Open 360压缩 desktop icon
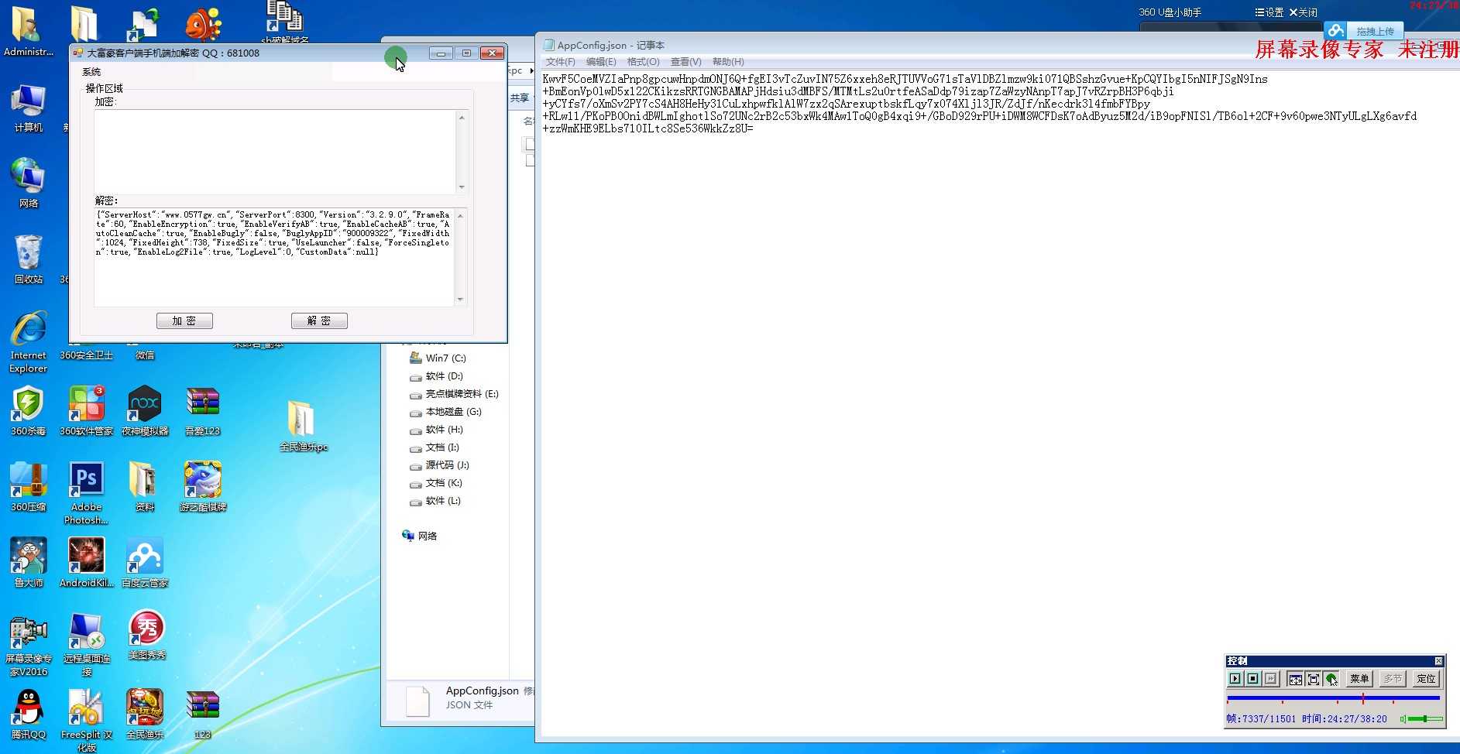Screen dimensions: 1460x754 pos(29,487)
